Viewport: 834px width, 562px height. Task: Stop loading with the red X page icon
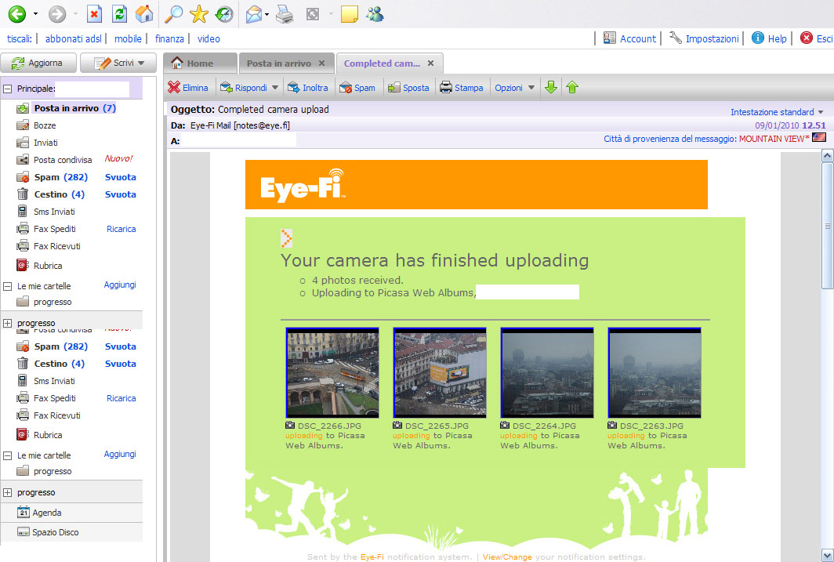pyautogui.click(x=94, y=14)
